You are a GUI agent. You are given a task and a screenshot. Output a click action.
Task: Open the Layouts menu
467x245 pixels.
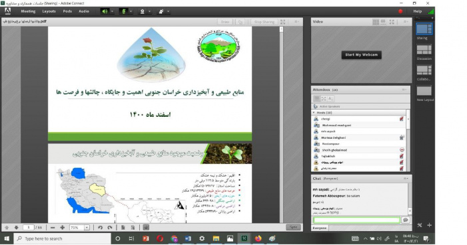point(49,11)
